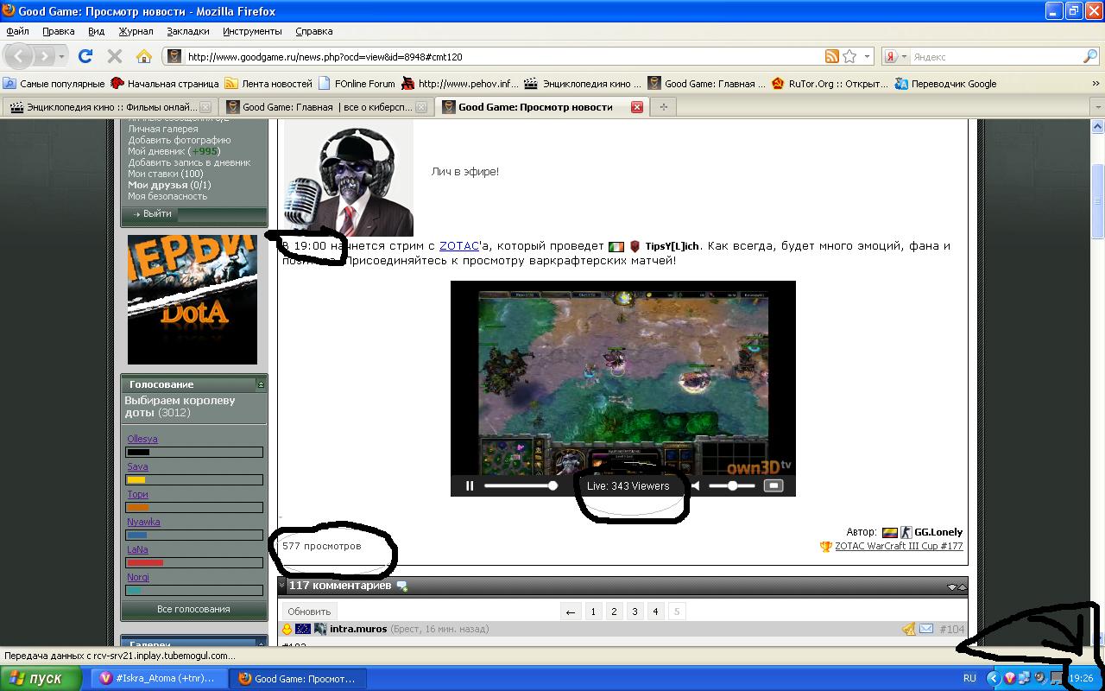Vote for Ollesya in the poll
Screen dimensions: 1105x691
tap(142, 439)
